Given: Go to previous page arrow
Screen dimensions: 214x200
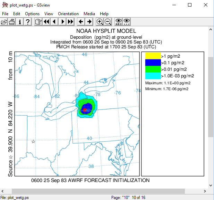Looking at the screenshot, I should pos(54,22).
